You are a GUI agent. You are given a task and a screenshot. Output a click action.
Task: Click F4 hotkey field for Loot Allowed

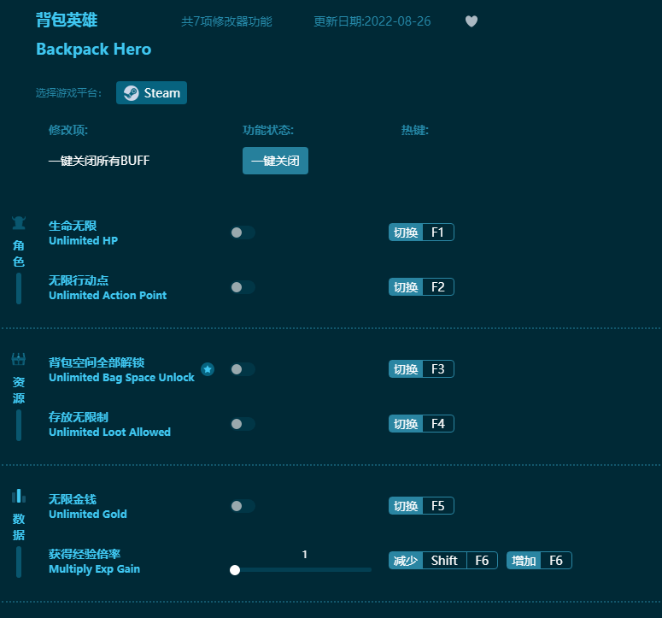438,424
